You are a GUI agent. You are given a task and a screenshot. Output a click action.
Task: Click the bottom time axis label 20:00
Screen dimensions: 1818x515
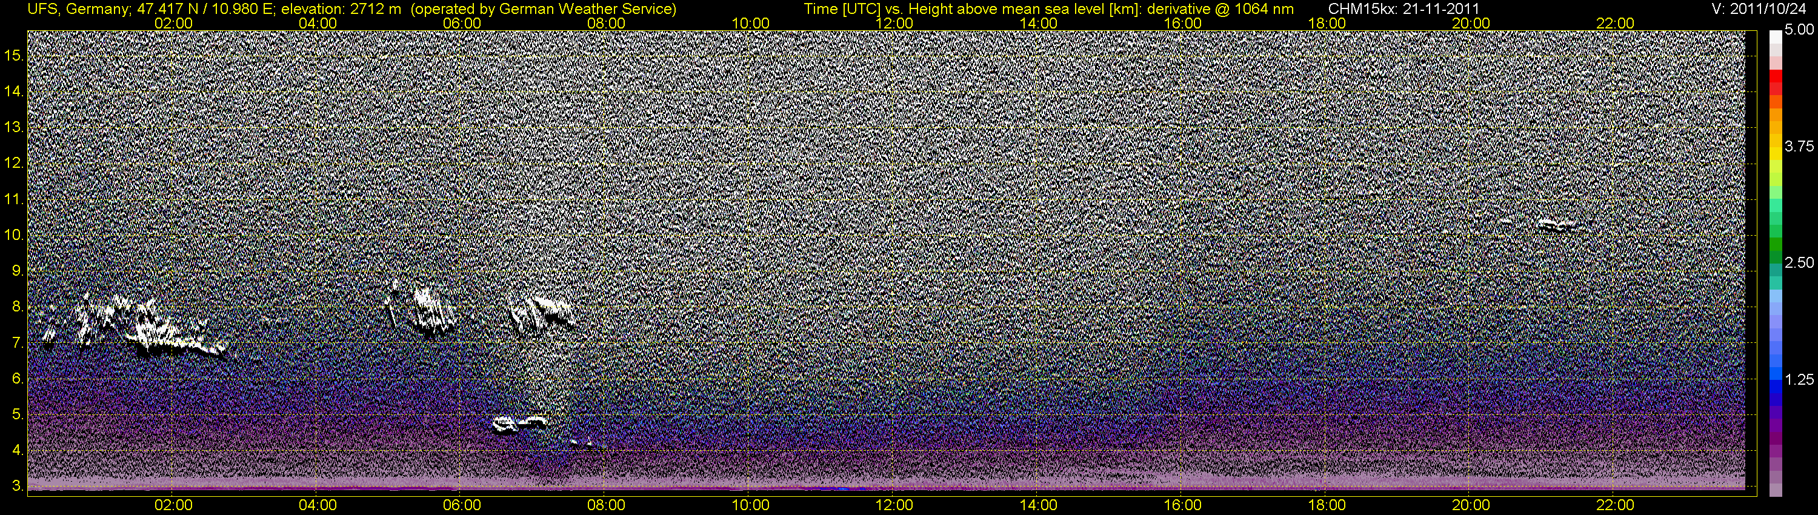click(1471, 505)
